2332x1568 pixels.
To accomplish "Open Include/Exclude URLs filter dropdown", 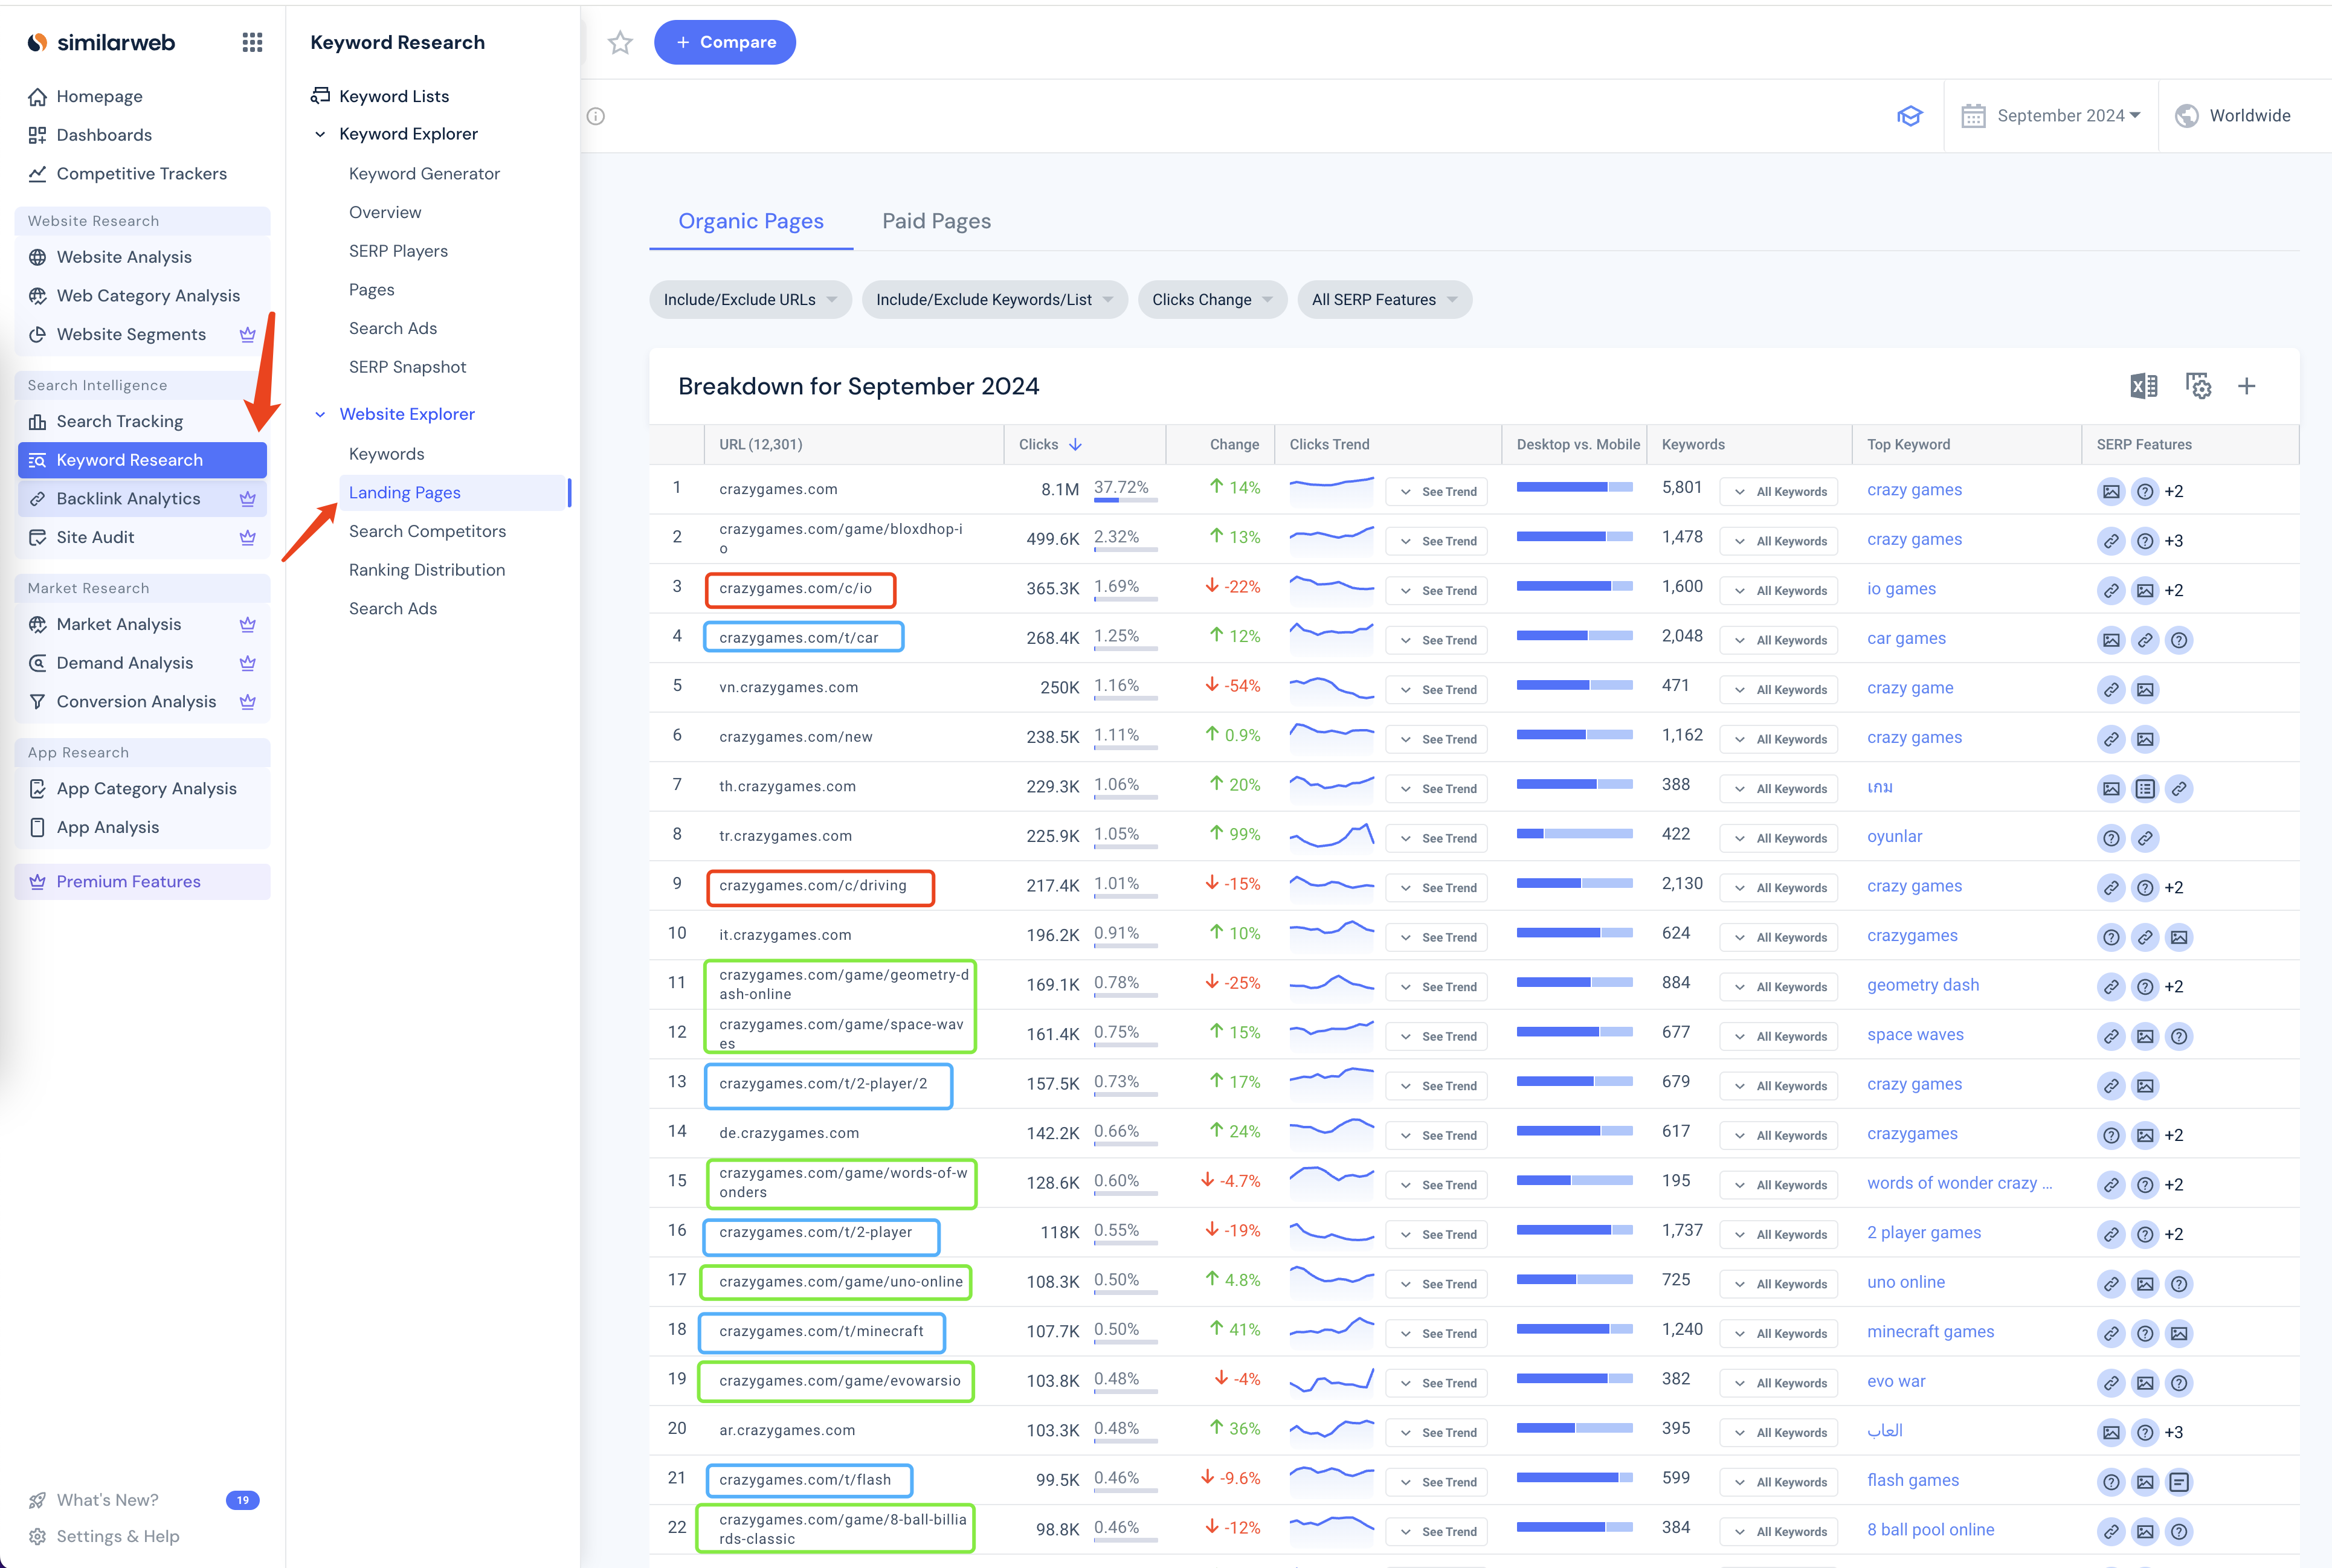I will pyautogui.click(x=750, y=300).
